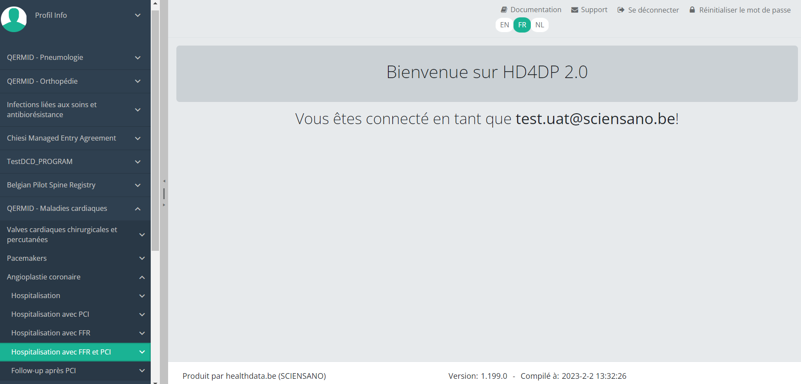801x384 pixels.
Task: Click the logout arrow icon
Action: click(x=621, y=10)
